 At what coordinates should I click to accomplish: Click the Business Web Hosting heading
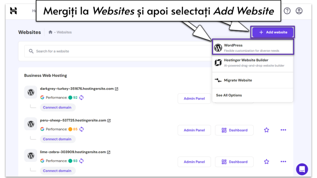[x=46, y=75]
